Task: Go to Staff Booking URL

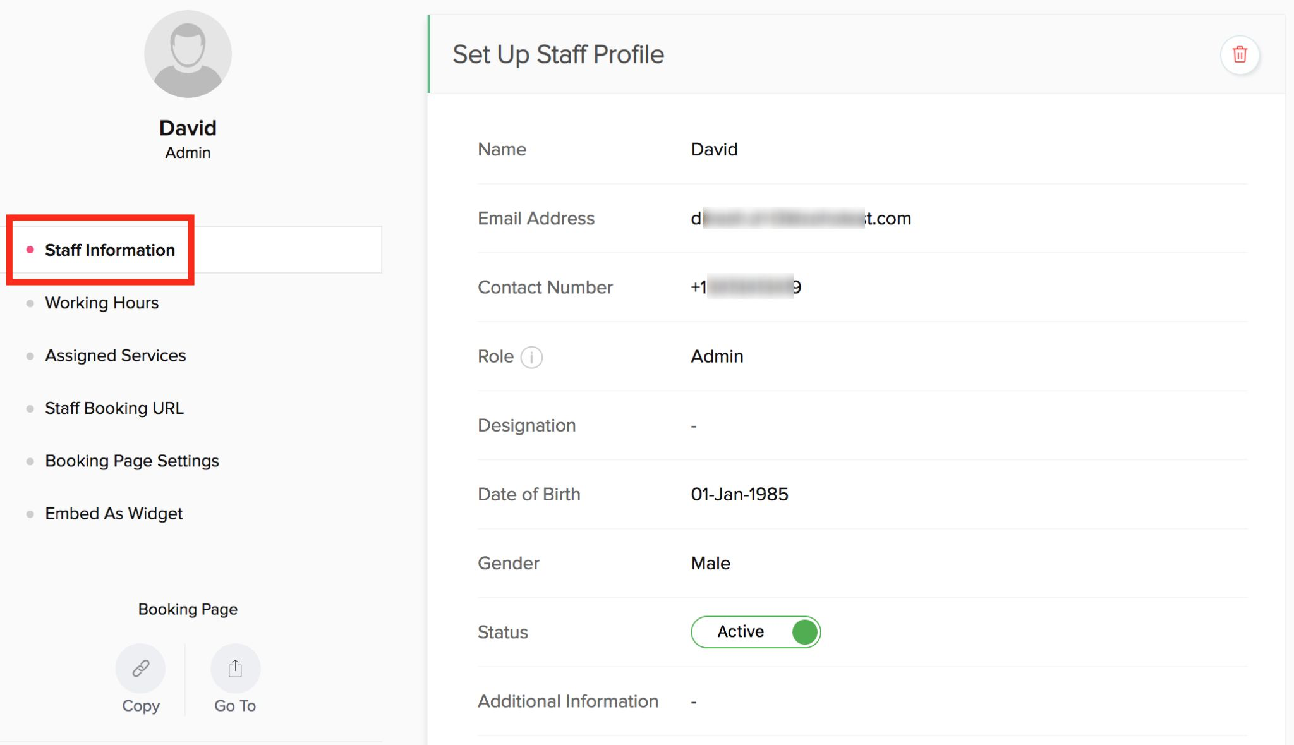Action: tap(114, 408)
